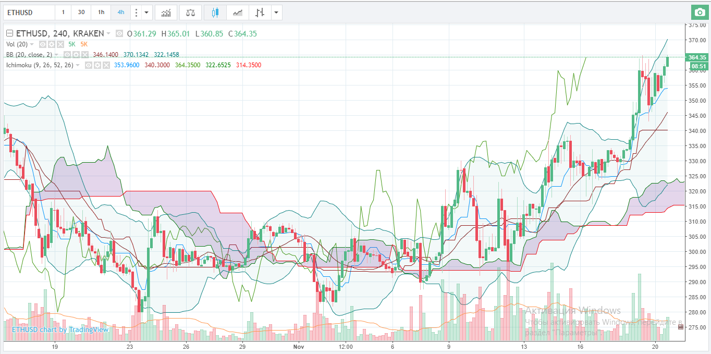Toggle visibility eye of Vol (20) indicator
Image resolution: width=711 pixels, height=354 pixels.
pyautogui.click(x=43, y=45)
